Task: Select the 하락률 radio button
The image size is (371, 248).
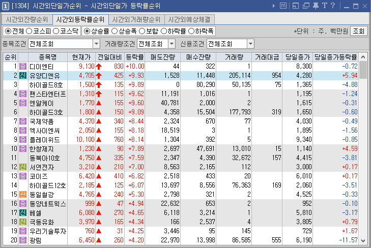Action: (x=164, y=31)
